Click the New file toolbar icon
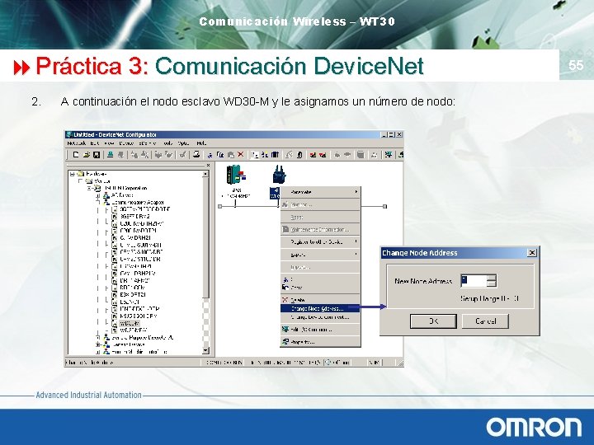This screenshot has height=445, width=594. coord(75,154)
